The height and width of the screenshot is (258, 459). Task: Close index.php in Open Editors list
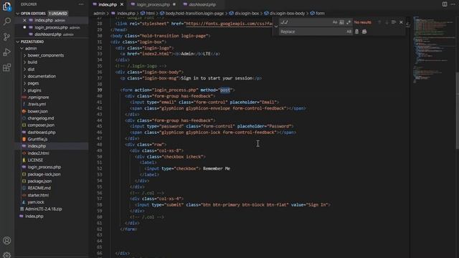coord(24,20)
